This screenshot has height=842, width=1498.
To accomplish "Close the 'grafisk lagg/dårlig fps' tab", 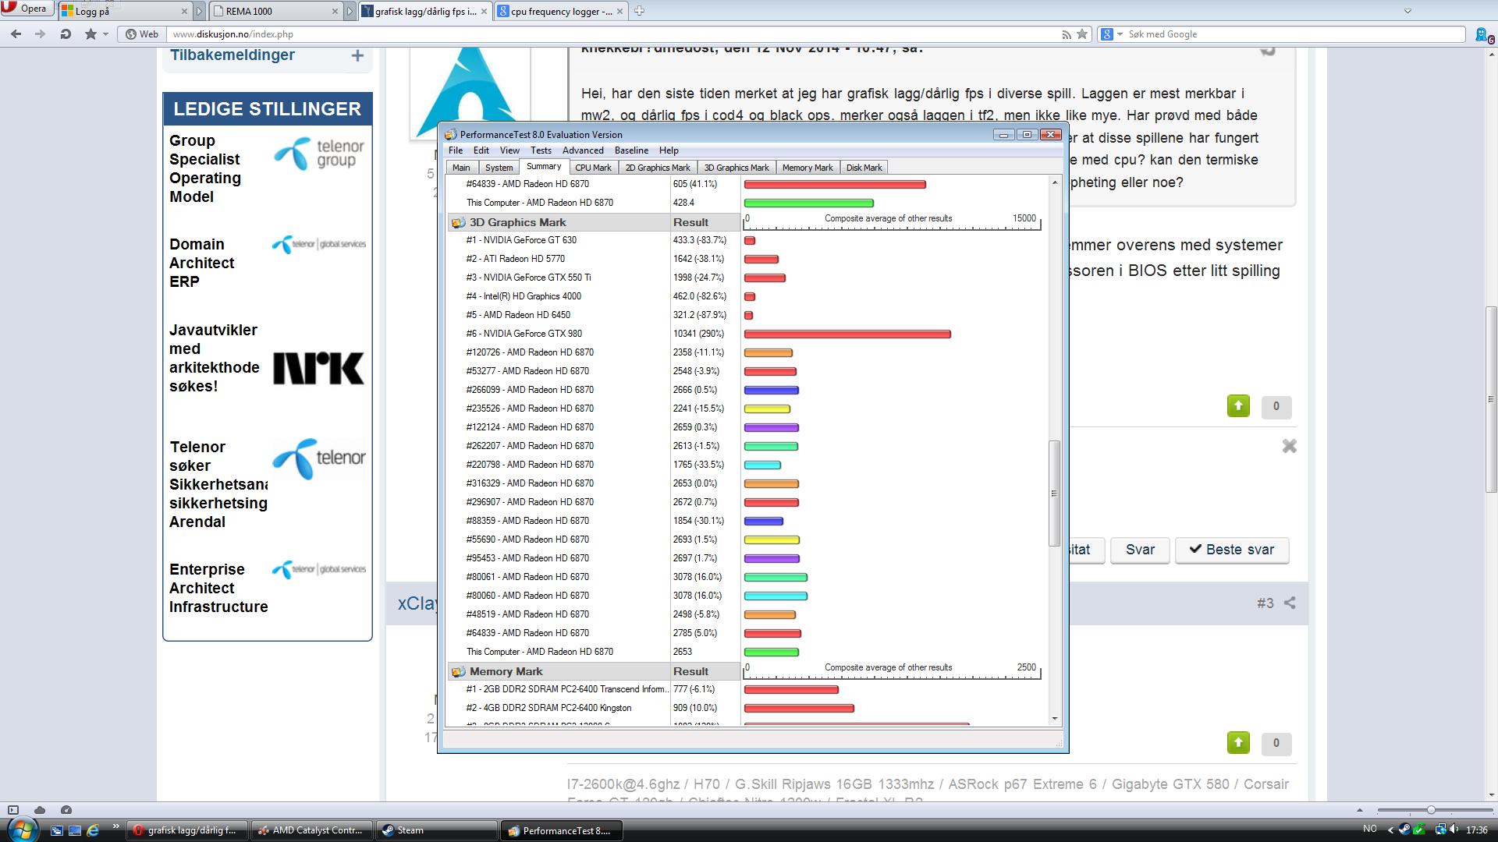I will (x=484, y=11).
